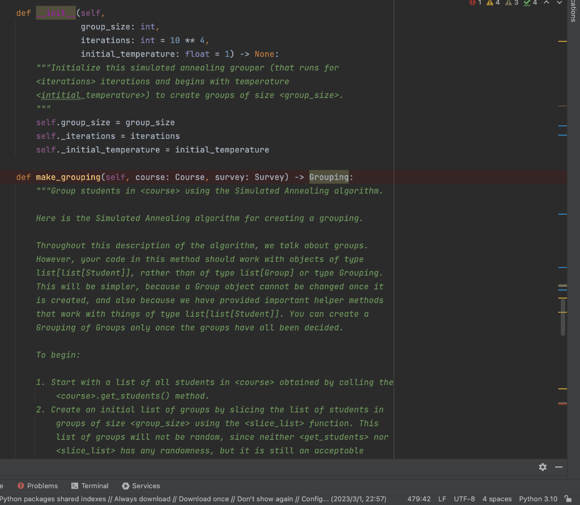Open the Problems tool window
This screenshot has width=580, height=505.
37,486
